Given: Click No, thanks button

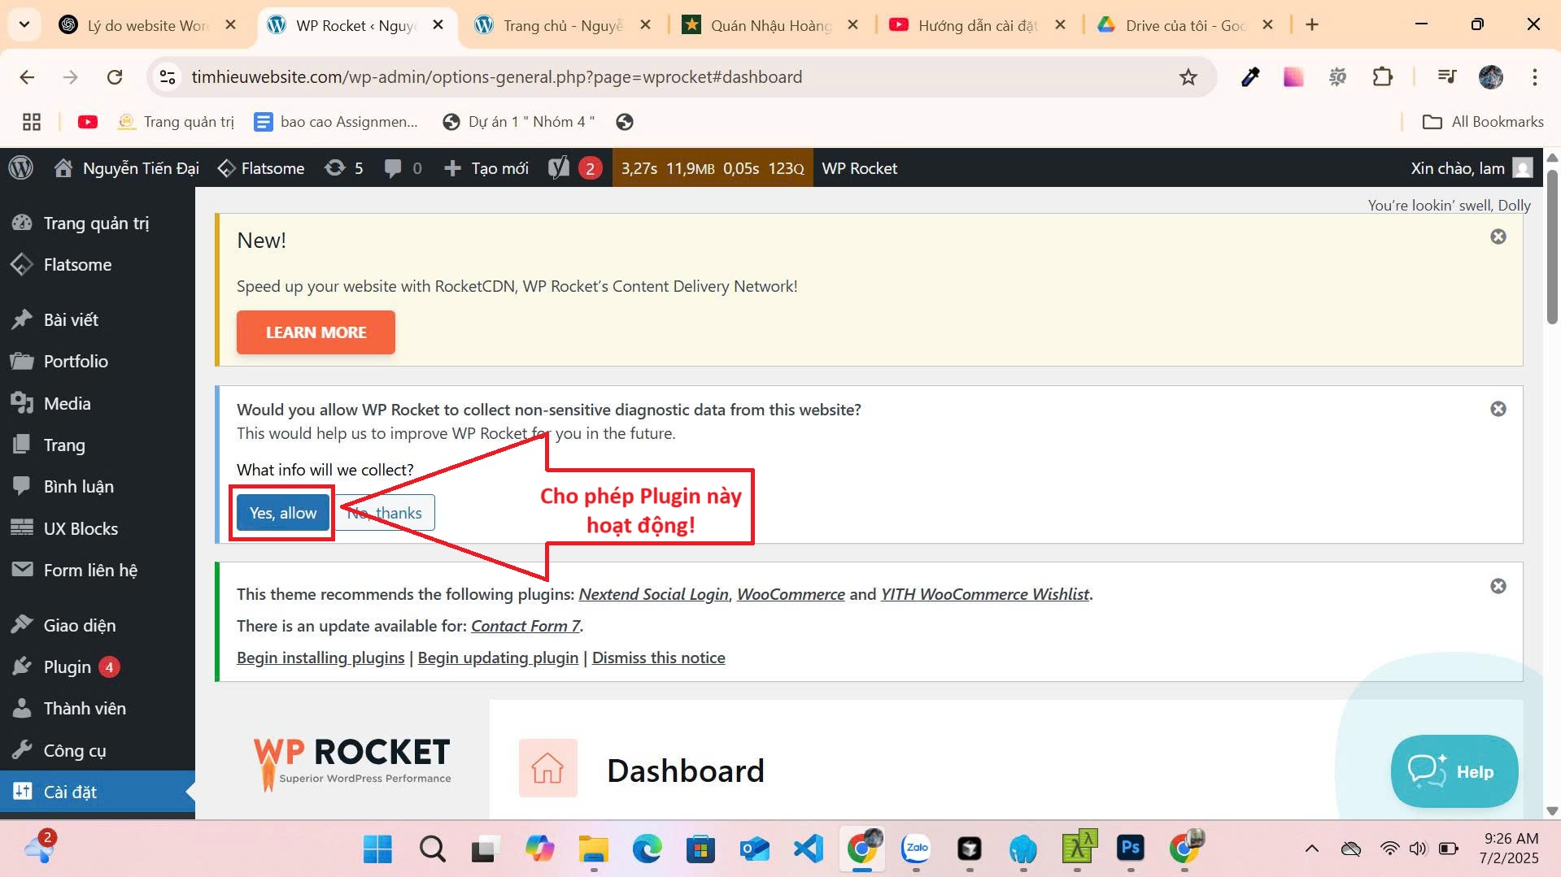Looking at the screenshot, I should coord(385,513).
